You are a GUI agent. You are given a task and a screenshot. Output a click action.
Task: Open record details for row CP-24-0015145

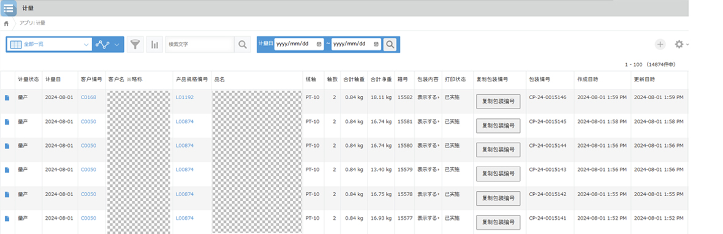tap(7, 122)
